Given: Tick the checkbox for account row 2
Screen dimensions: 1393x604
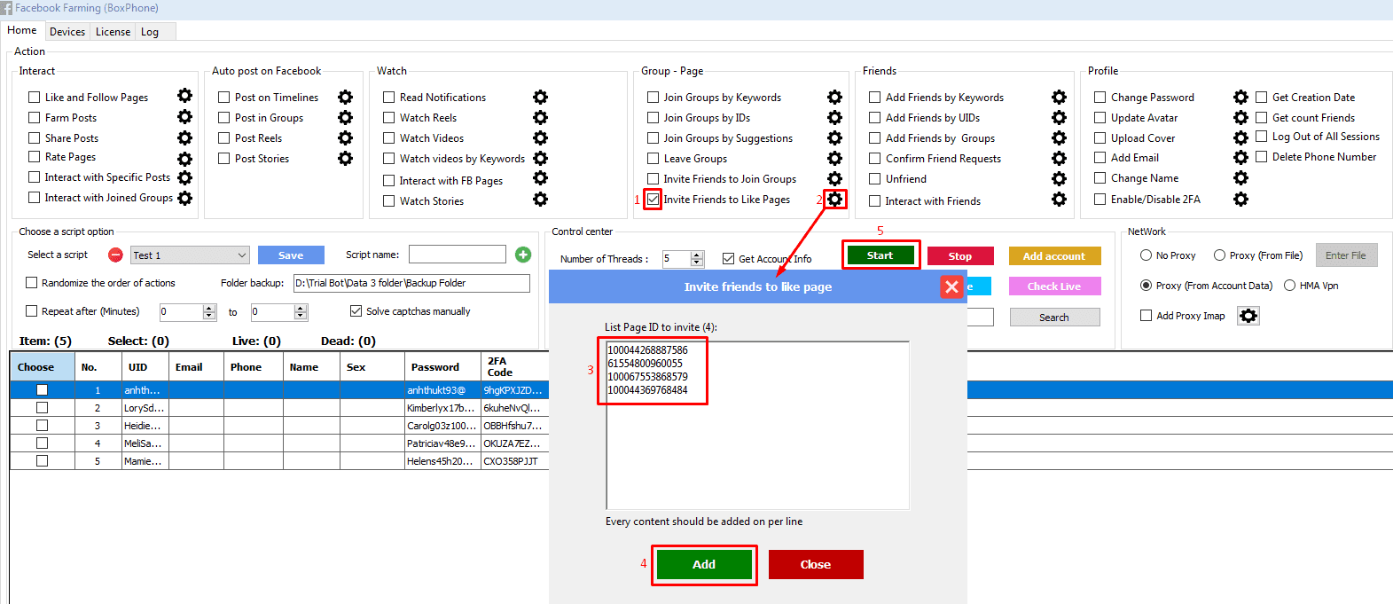Looking at the screenshot, I should click(x=42, y=408).
